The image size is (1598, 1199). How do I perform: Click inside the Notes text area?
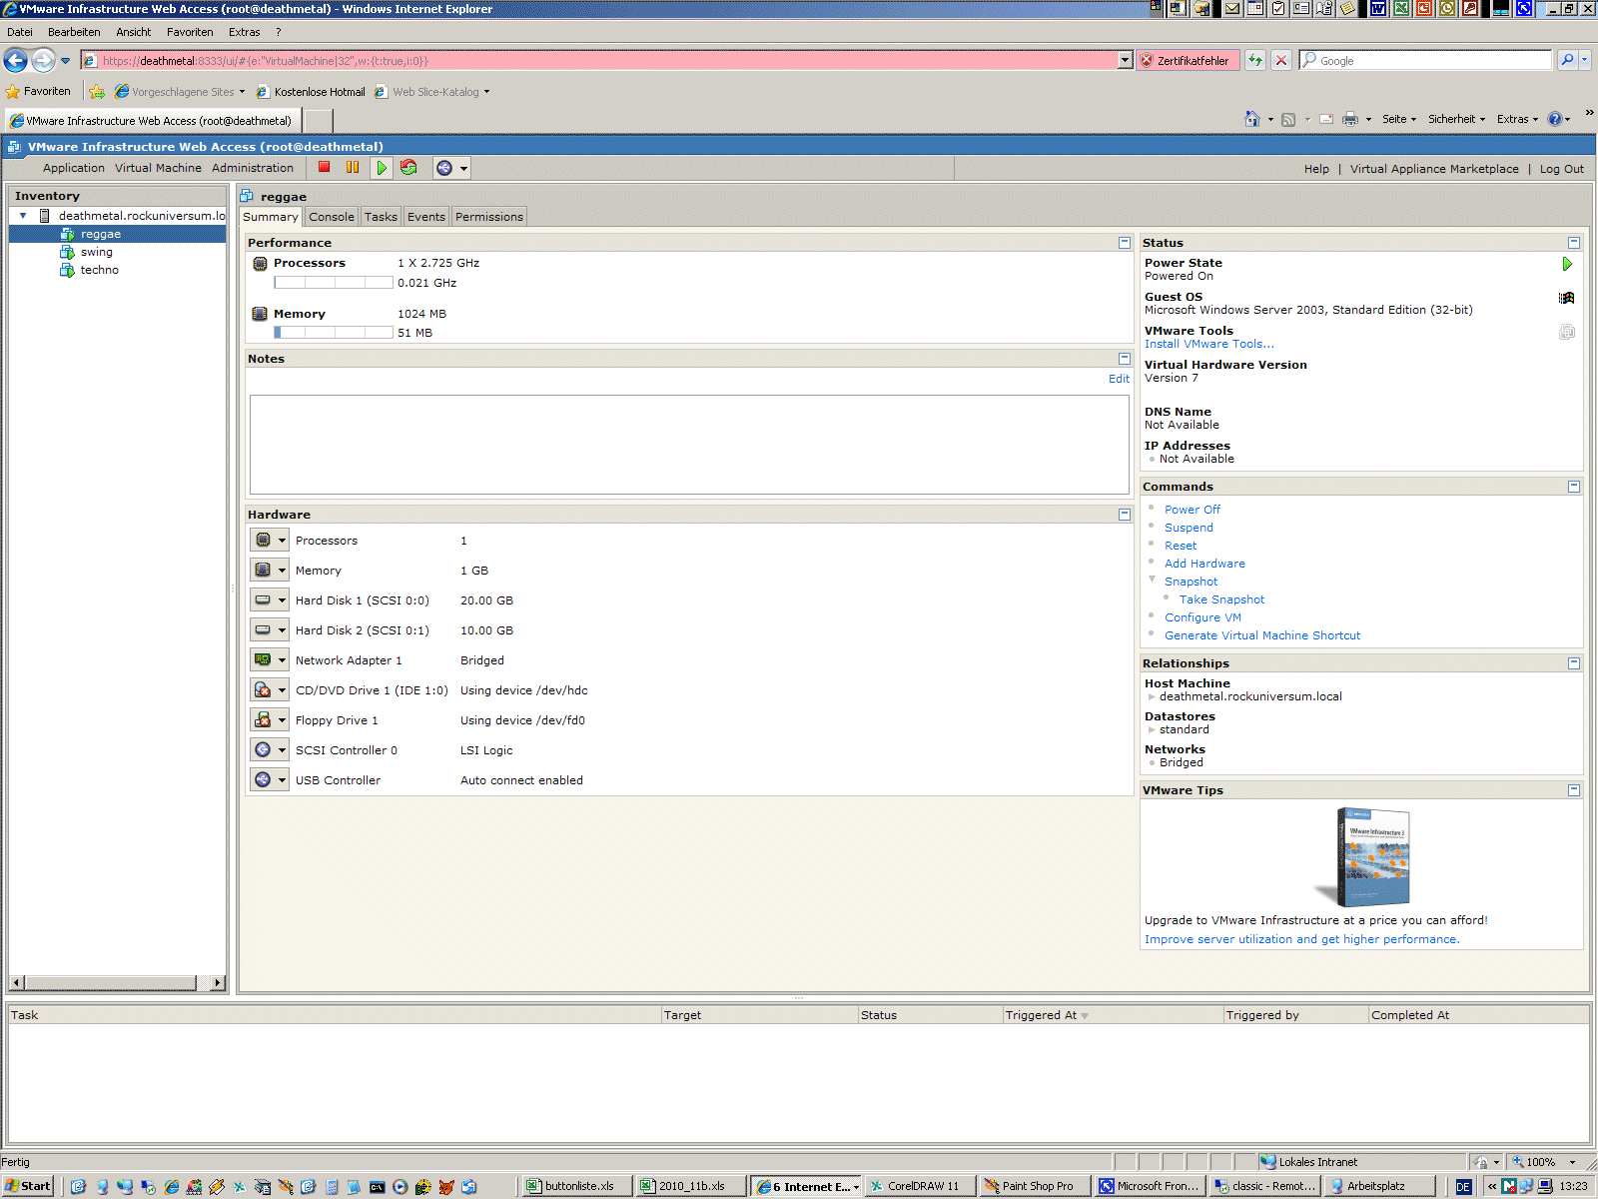(689, 445)
